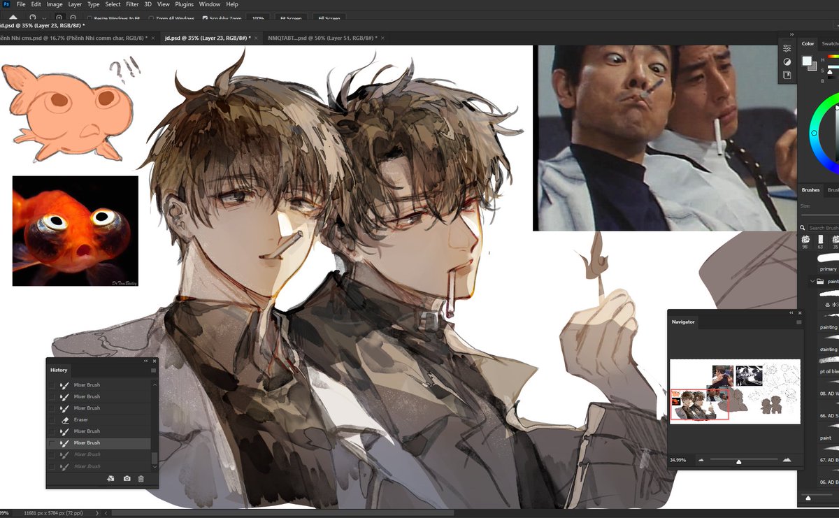Uncheck the Scrubby Zoom checkbox
This screenshot has height=518, width=839.
(205, 18)
